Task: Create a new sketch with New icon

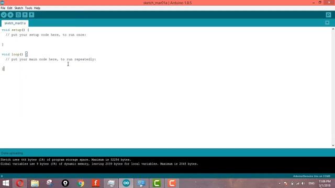Action: point(18,15)
